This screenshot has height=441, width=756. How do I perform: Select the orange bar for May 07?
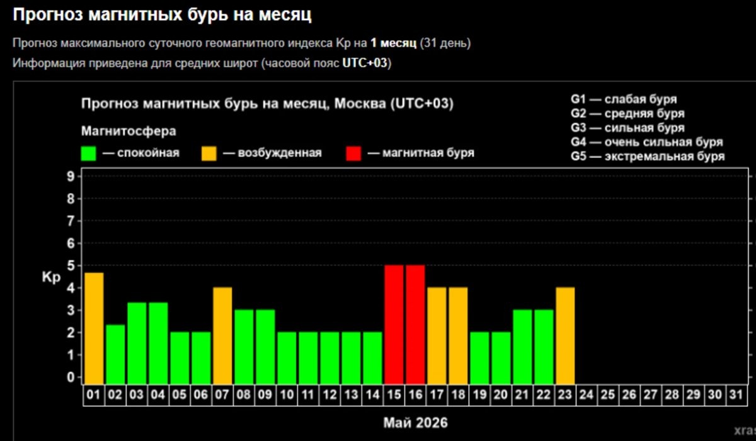point(222,335)
